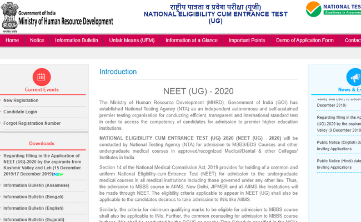361x222 pixels.
Task: Open the Home menu item
Action: point(12,41)
